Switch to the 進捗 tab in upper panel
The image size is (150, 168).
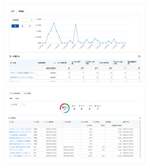pyautogui.click(x=13, y=11)
